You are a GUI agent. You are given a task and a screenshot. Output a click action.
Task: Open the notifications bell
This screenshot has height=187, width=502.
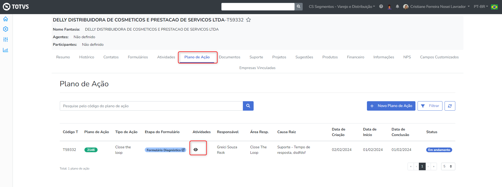point(397,7)
